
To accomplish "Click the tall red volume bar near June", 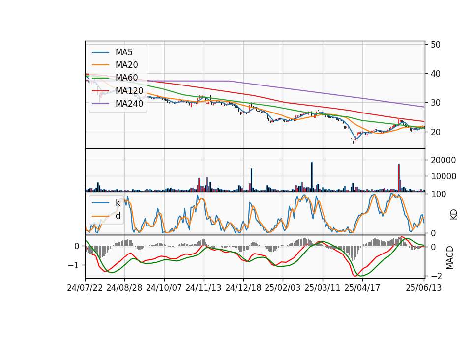I will click(x=399, y=177).
